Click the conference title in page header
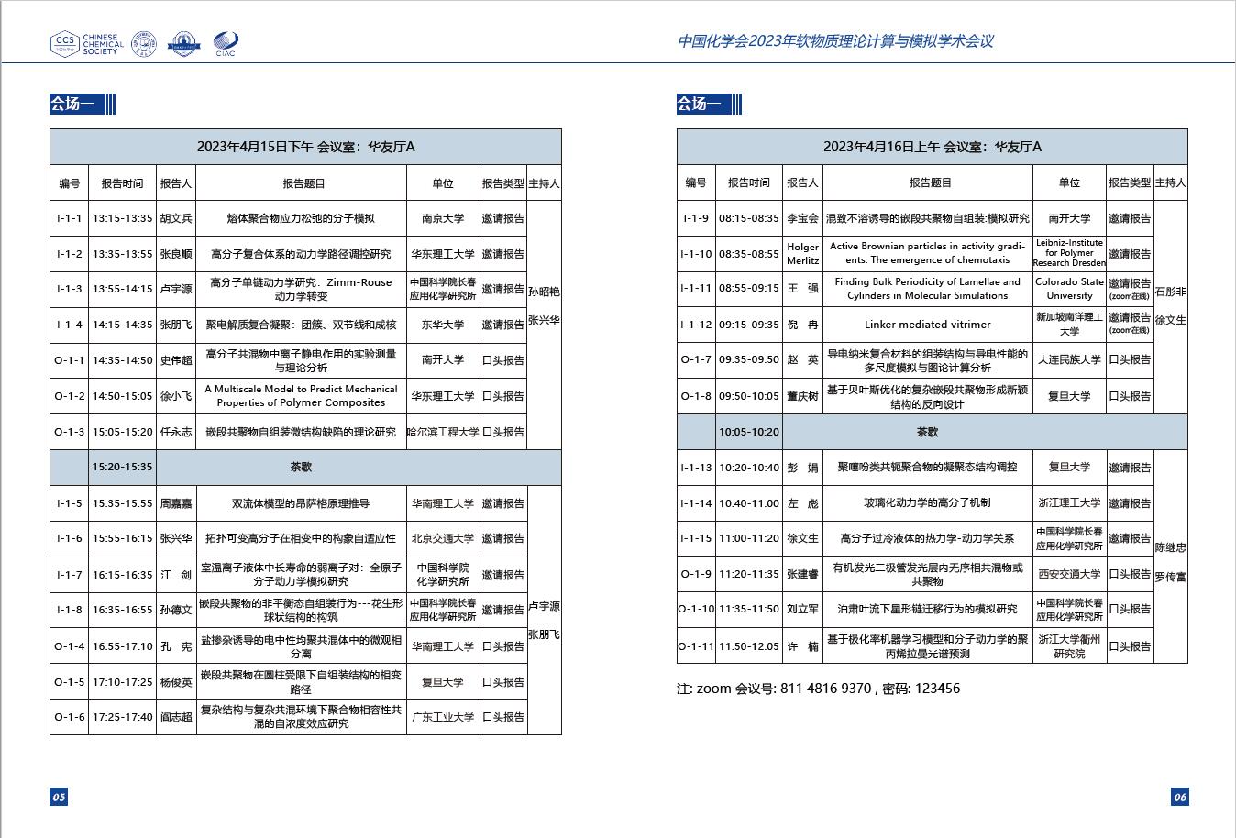The image size is (1236, 838). (x=834, y=41)
